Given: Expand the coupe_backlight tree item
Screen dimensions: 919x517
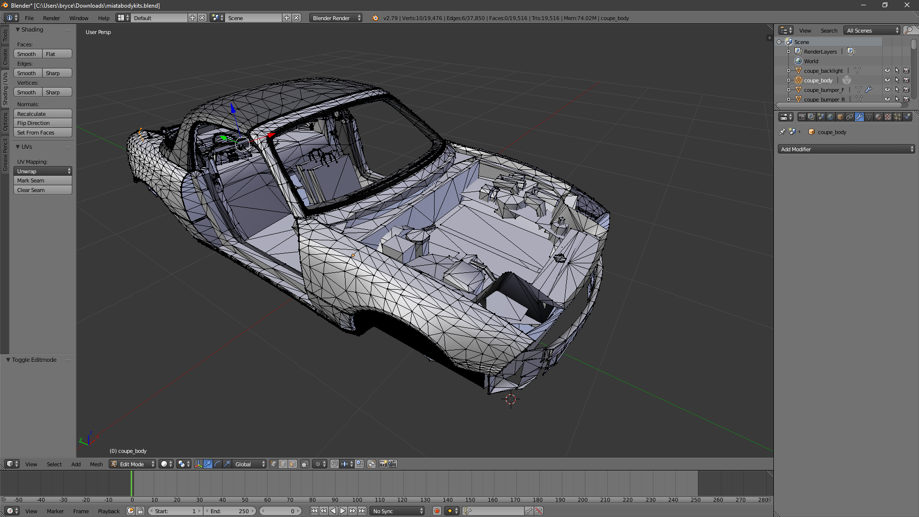Looking at the screenshot, I should pos(788,71).
